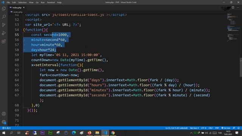Image resolution: width=242 pixels, height=136 pixels.
Task: Open the Run menu
Action: [x=43, y=3]
